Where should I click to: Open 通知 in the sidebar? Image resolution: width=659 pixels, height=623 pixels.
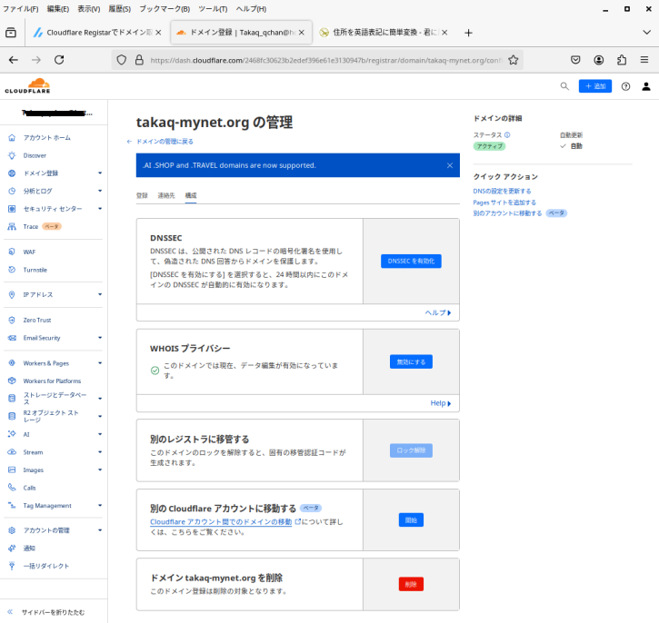[x=29, y=549]
